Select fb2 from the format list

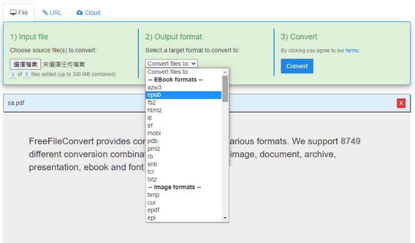[x=183, y=103]
